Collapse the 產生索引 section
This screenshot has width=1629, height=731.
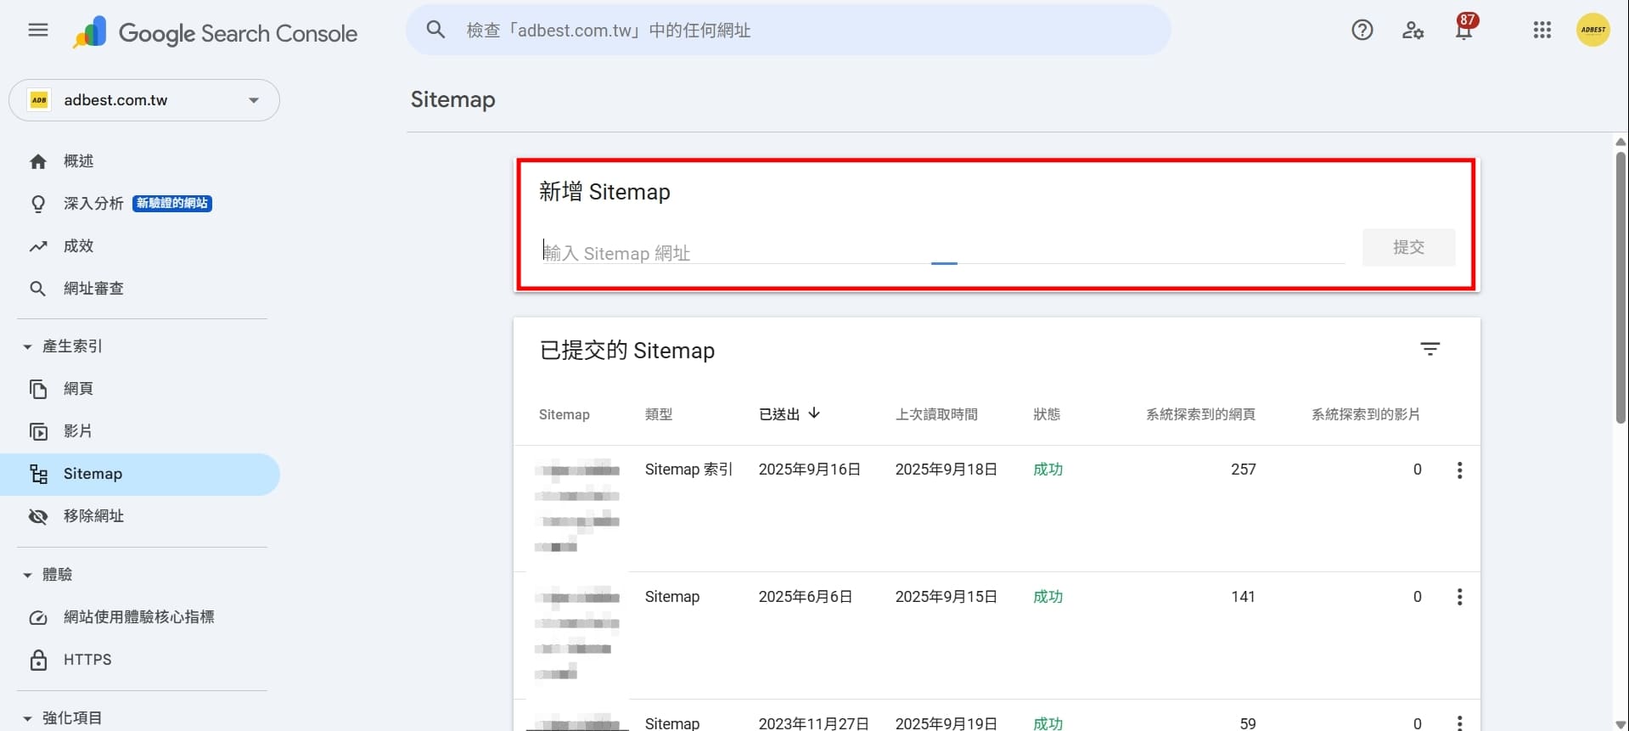pyautogui.click(x=27, y=346)
